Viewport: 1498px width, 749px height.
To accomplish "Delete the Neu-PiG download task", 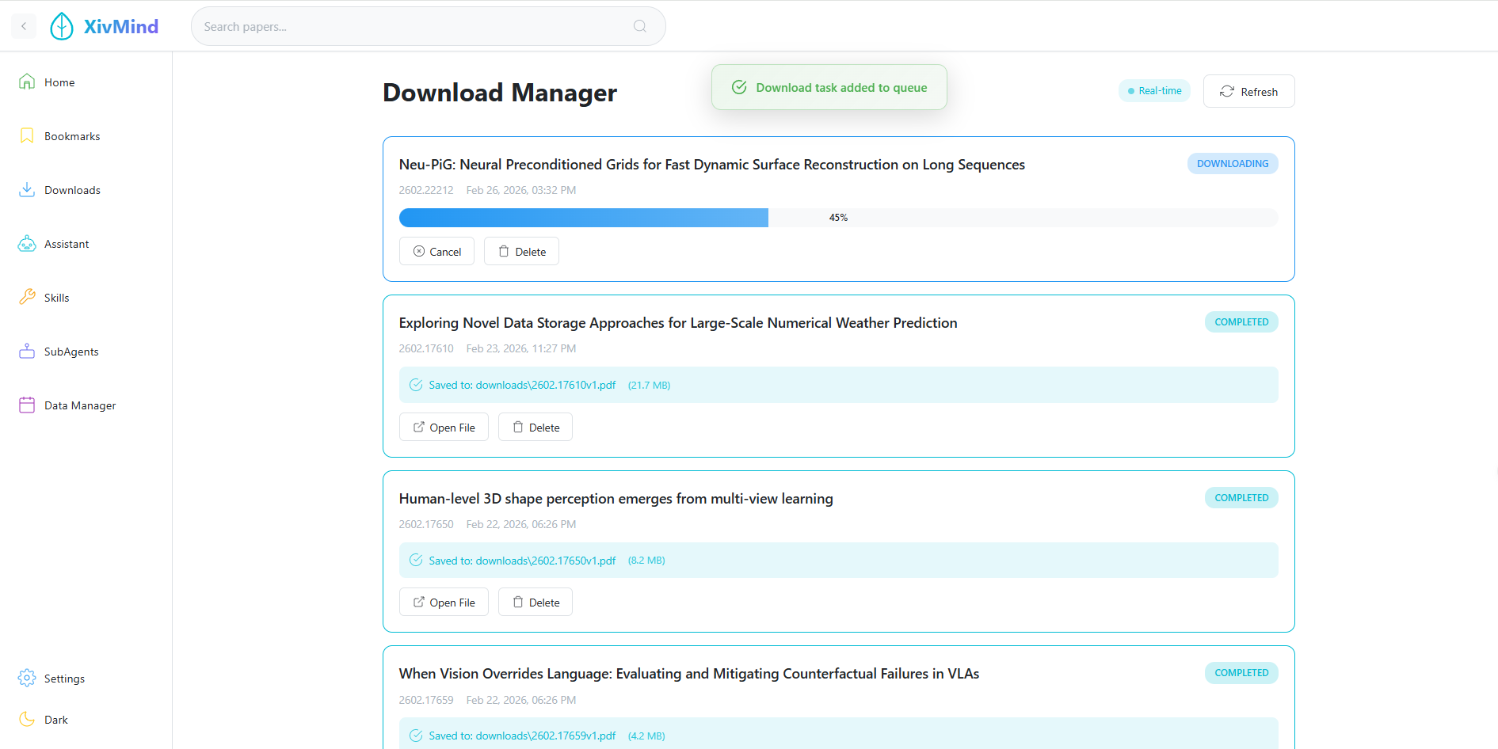I will click(x=521, y=251).
